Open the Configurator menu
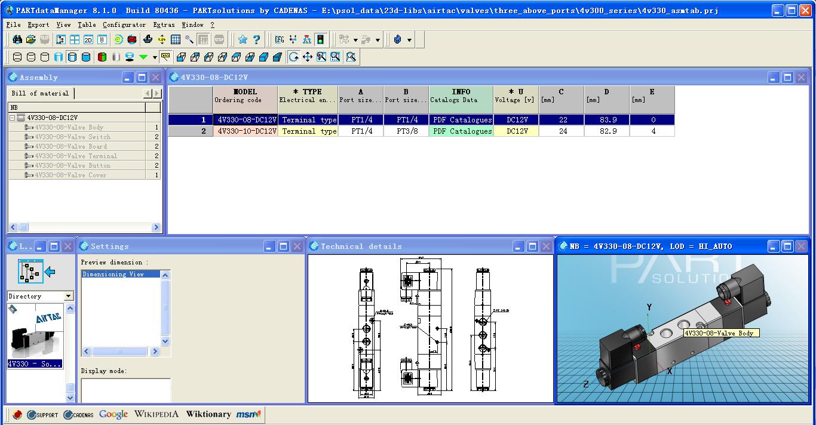 [x=124, y=24]
